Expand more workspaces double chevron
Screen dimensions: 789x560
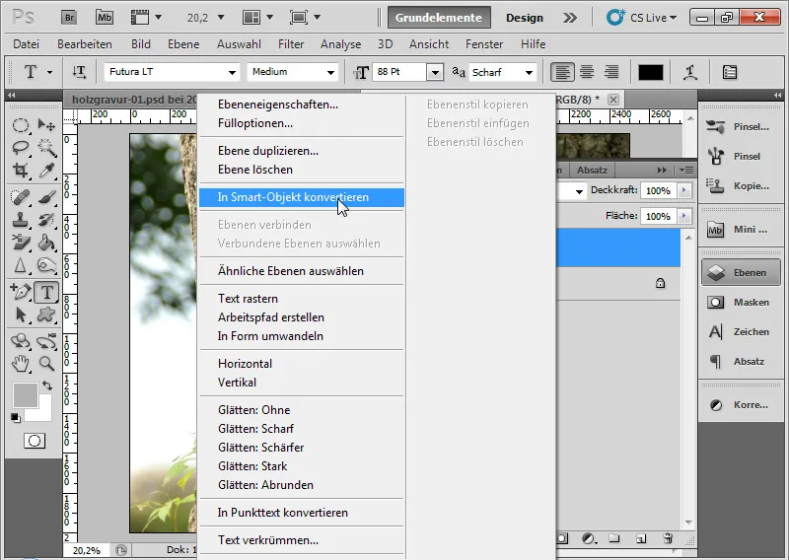tap(570, 18)
